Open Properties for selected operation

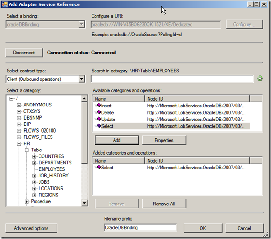click(164, 140)
